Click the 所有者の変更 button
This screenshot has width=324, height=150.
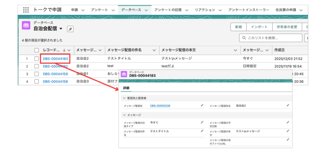coord(287,27)
